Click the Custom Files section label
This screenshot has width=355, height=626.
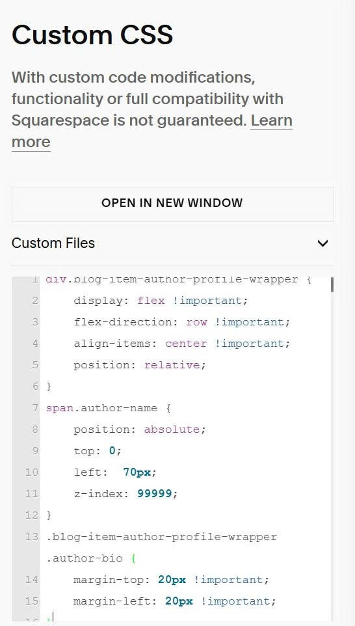(x=53, y=243)
